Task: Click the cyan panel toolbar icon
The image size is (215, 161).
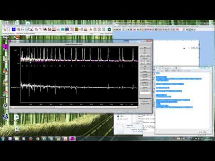Action: coord(63,30)
